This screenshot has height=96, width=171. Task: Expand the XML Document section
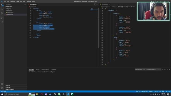[x=15, y=90]
